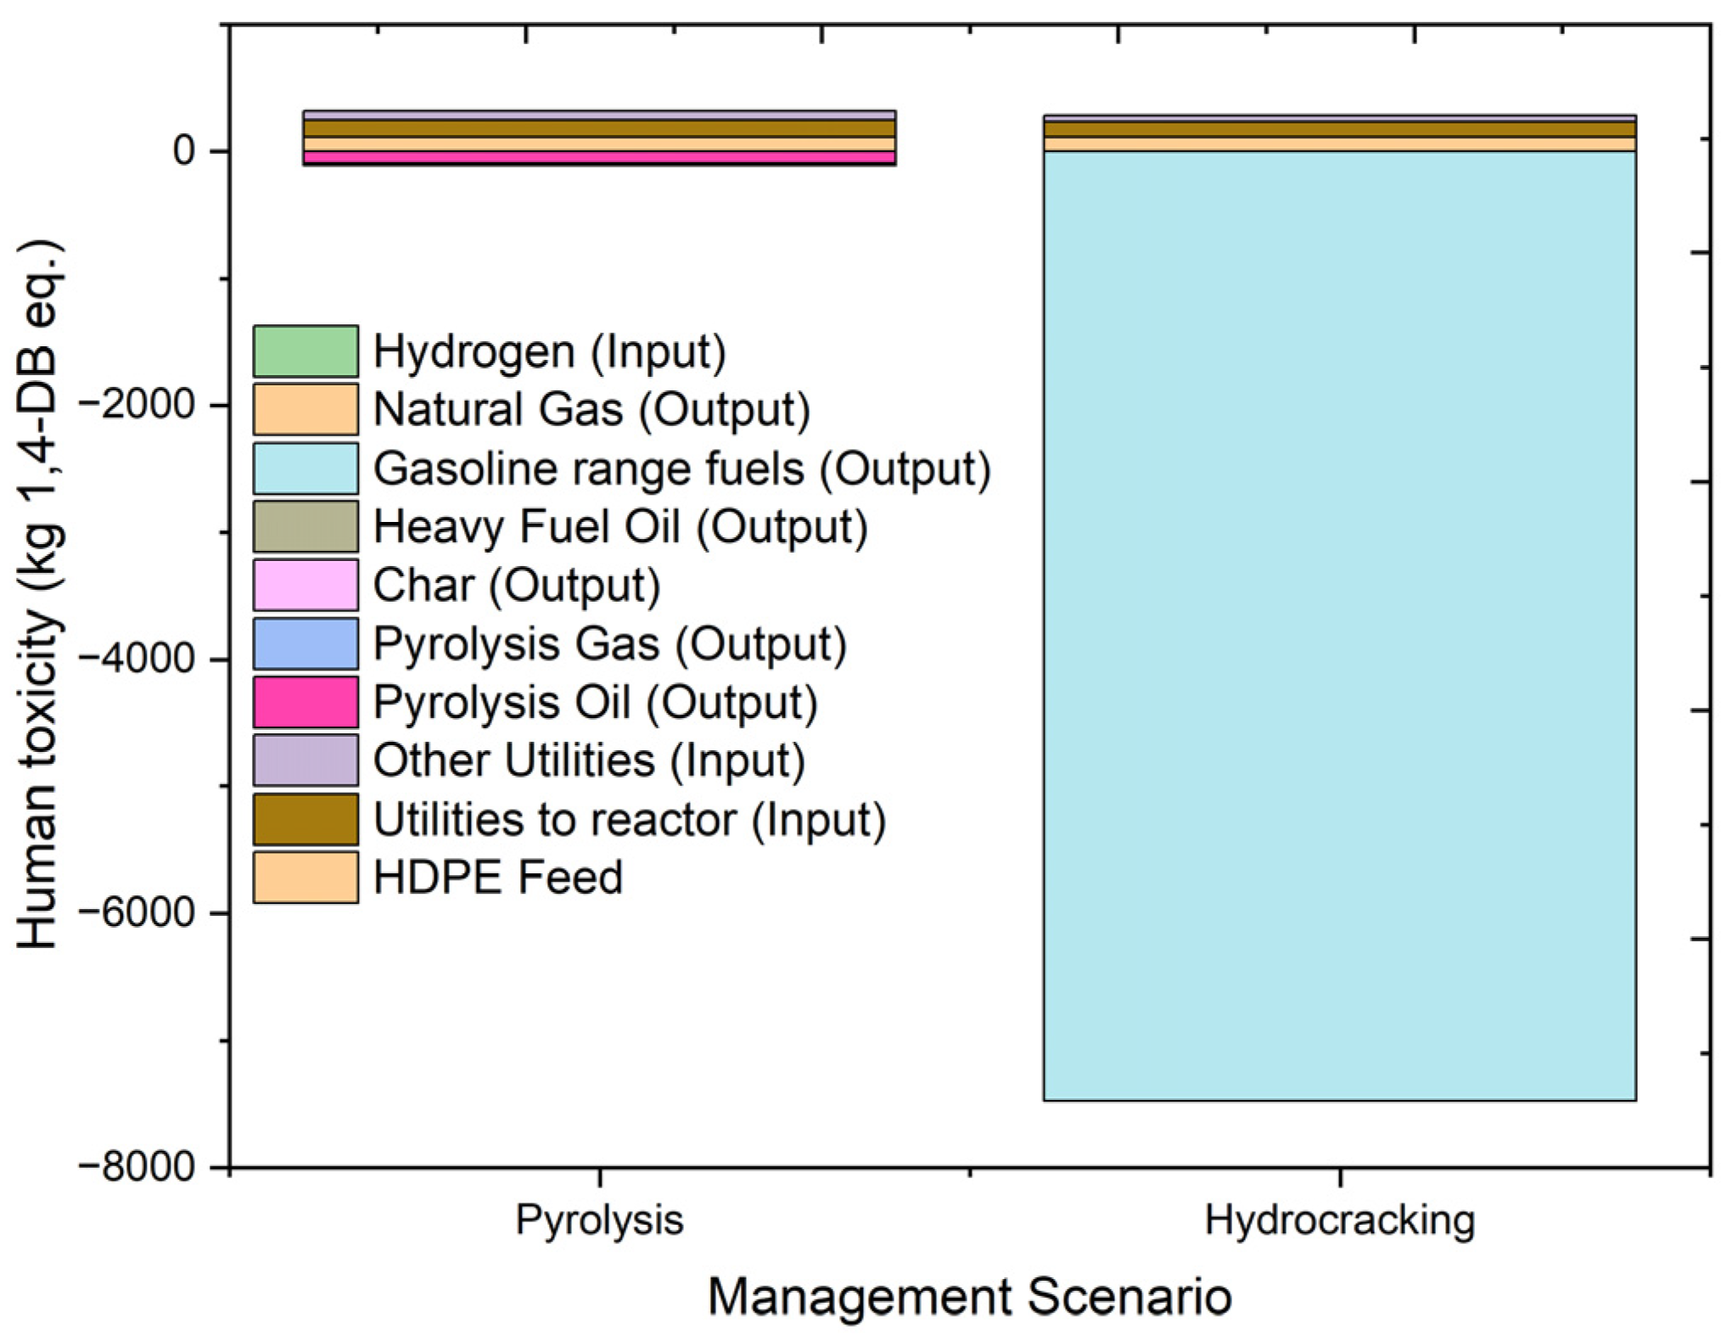Image resolution: width=1732 pixels, height=1341 pixels.
Task: Click the large Gasoline range fuels bar
Action: [1339, 626]
